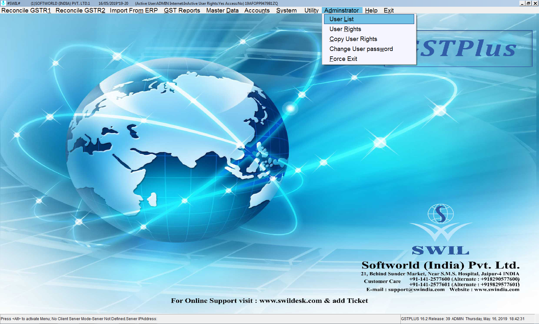Image resolution: width=539 pixels, height=324 pixels.
Task: Click the Exit menu item
Action: [389, 10]
